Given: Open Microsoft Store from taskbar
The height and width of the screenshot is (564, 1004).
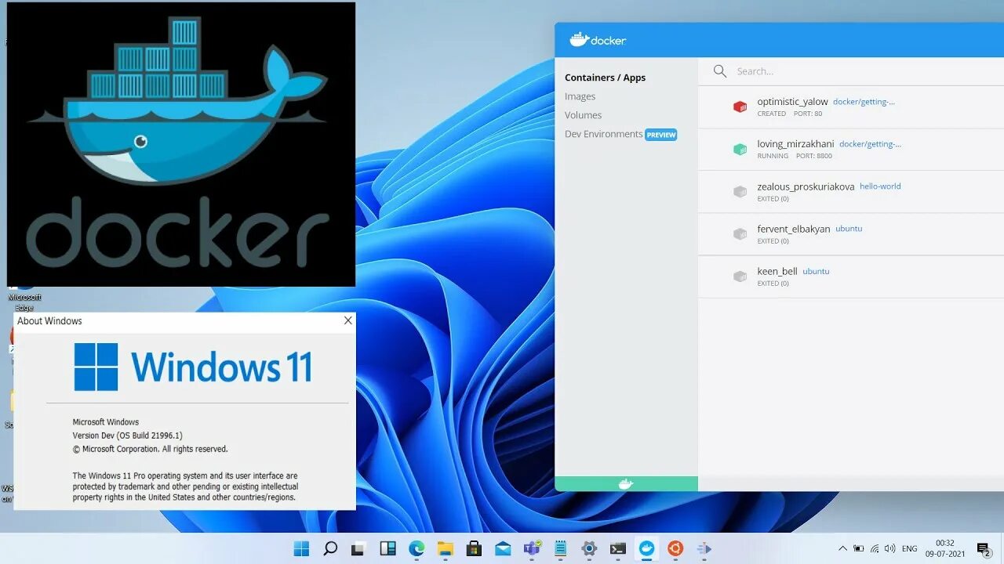Looking at the screenshot, I should coord(474,548).
